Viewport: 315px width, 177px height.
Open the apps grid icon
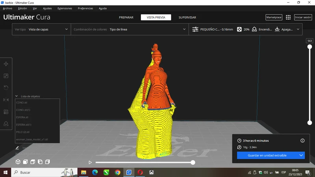coord(288,17)
